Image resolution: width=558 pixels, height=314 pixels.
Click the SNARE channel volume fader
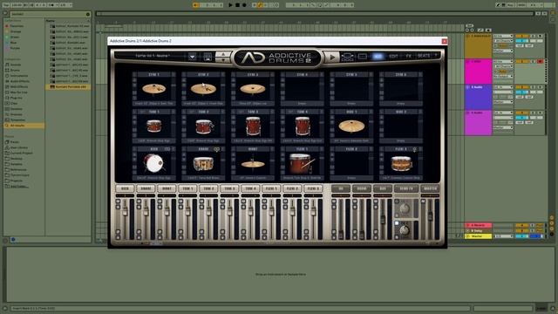click(x=146, y=212)
